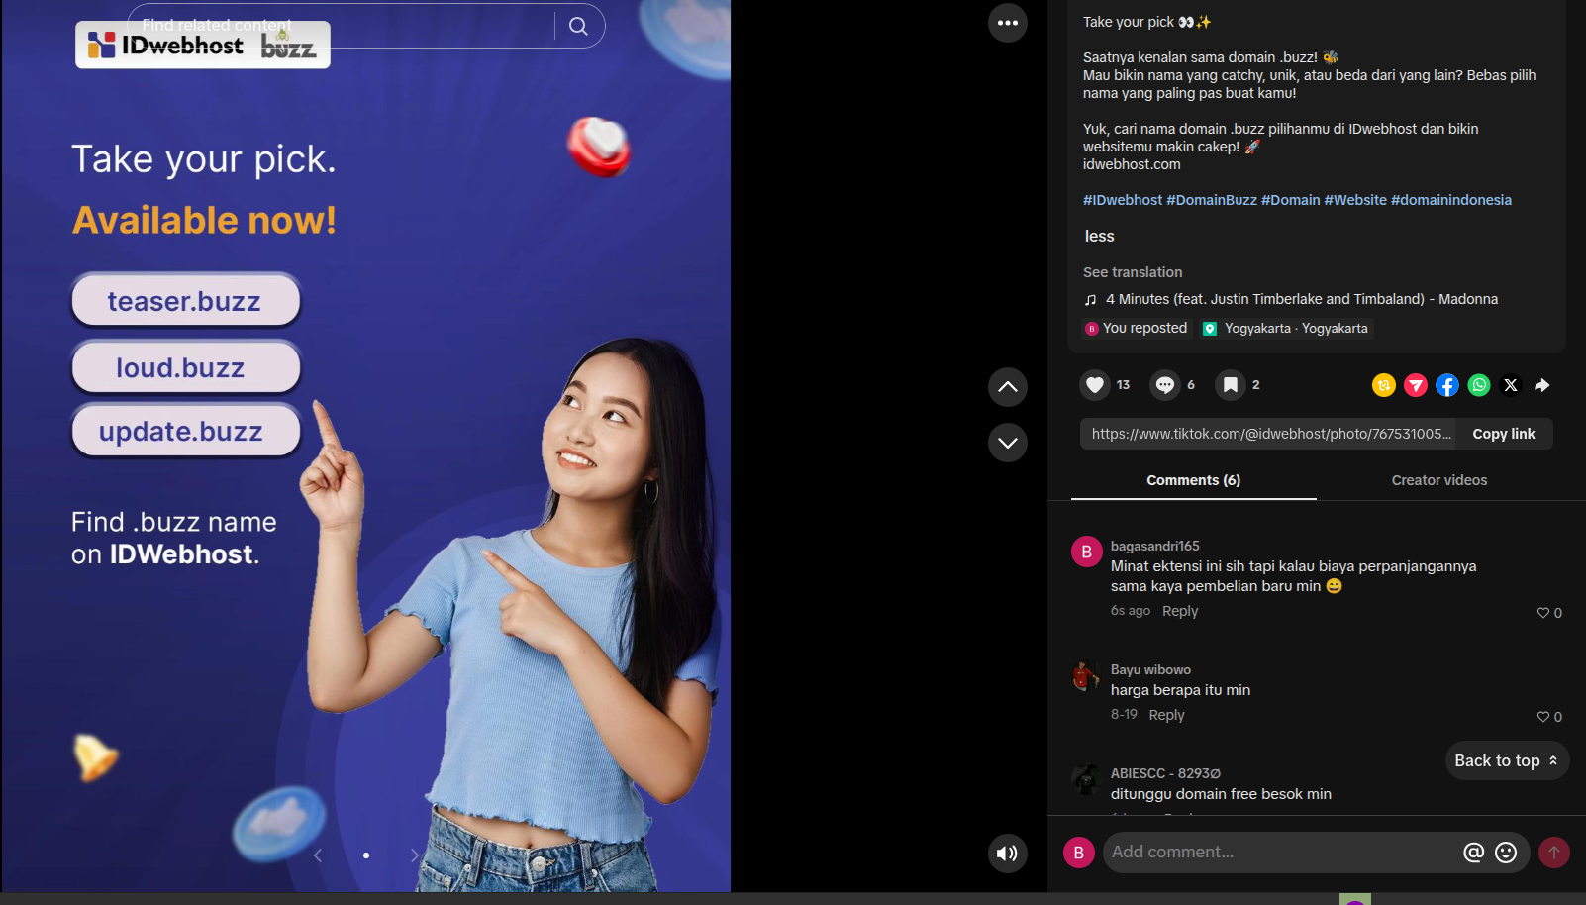Click the #IDwebhost hashtag
Image resolution: width=1586 pixels, height=905 pixels.
(1123, 200)
